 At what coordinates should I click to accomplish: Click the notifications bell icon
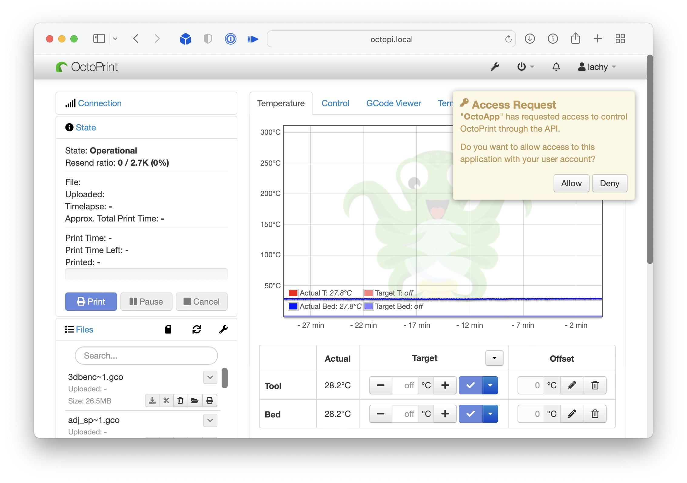pyautogui.click(x=556, y=67)
